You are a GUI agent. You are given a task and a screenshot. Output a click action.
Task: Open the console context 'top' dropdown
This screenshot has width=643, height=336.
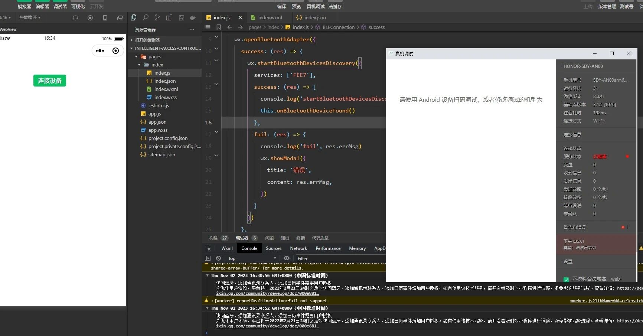252,258
